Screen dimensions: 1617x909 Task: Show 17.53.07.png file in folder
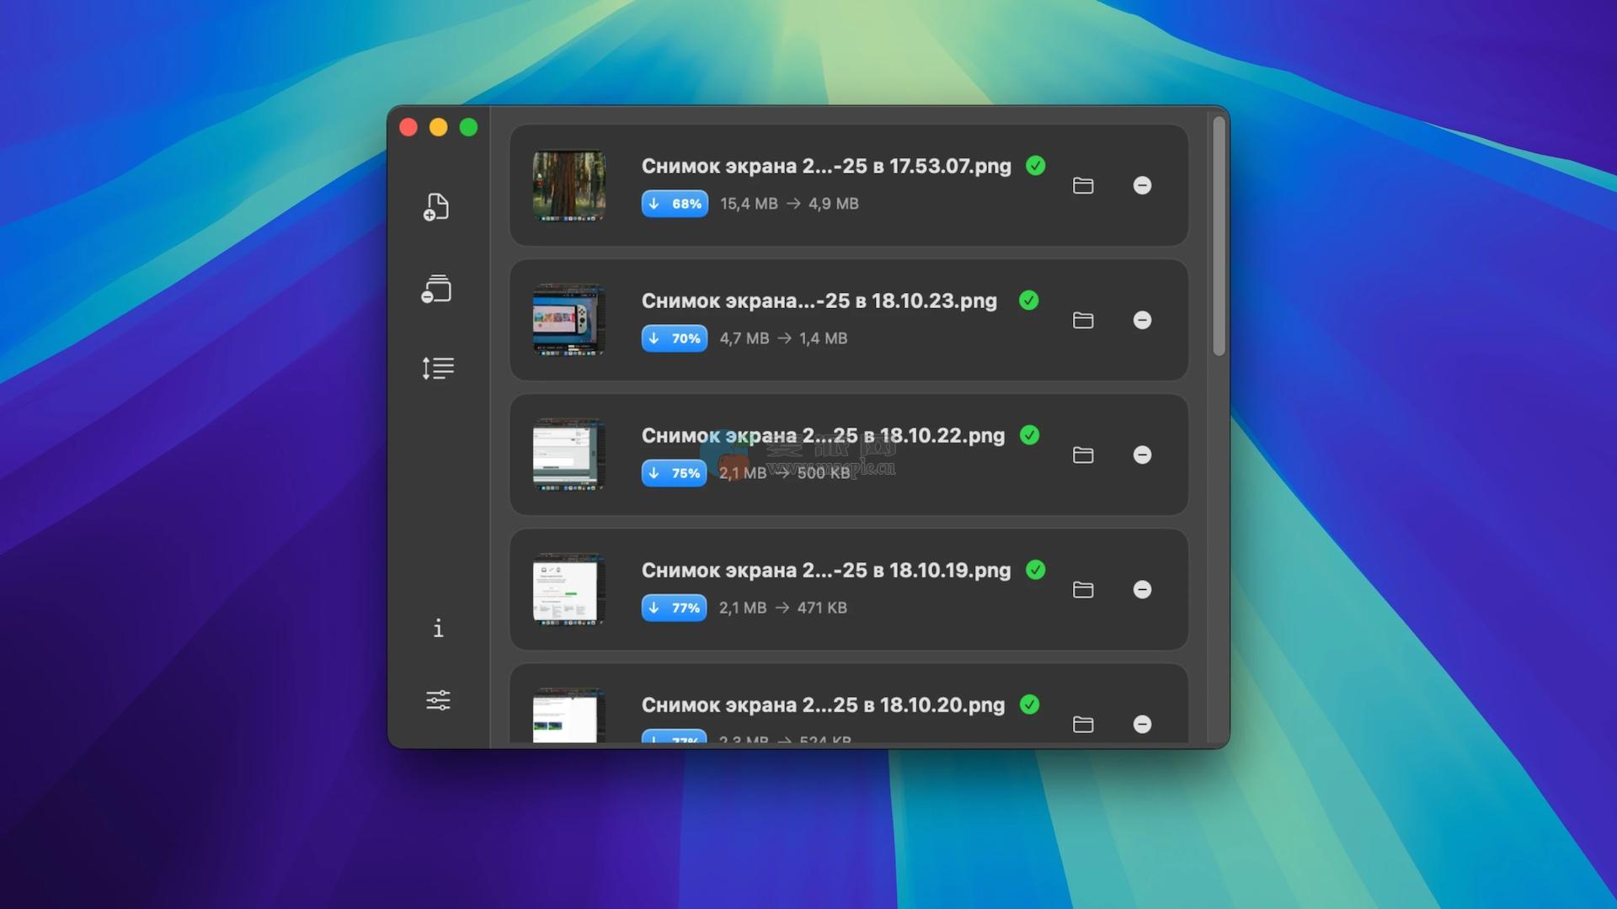pos(1083,185)
